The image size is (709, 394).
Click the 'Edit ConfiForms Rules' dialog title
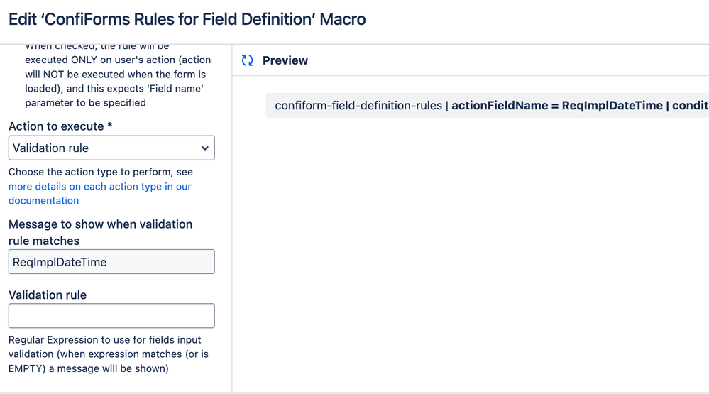pyautogui.click(x=187, y=19)
